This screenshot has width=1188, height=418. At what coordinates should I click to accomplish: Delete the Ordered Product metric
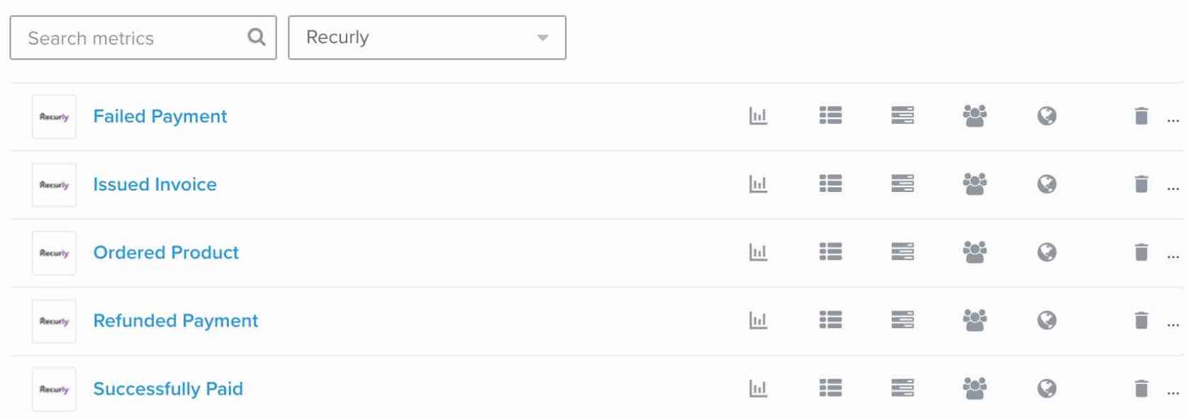[1141, 252]
